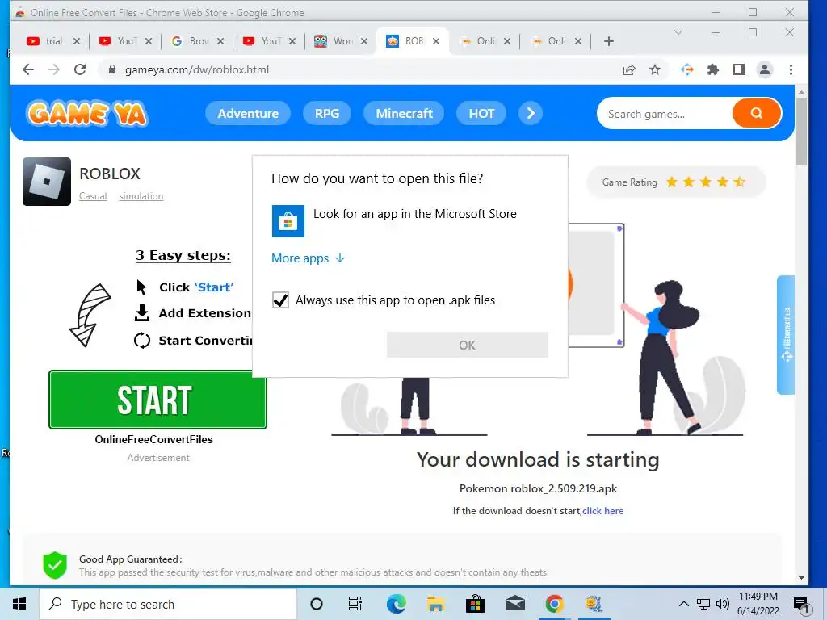This screenshot has width=827, height=620.
Task: Open the Chrome side panel icon
Action: [738, 69]
